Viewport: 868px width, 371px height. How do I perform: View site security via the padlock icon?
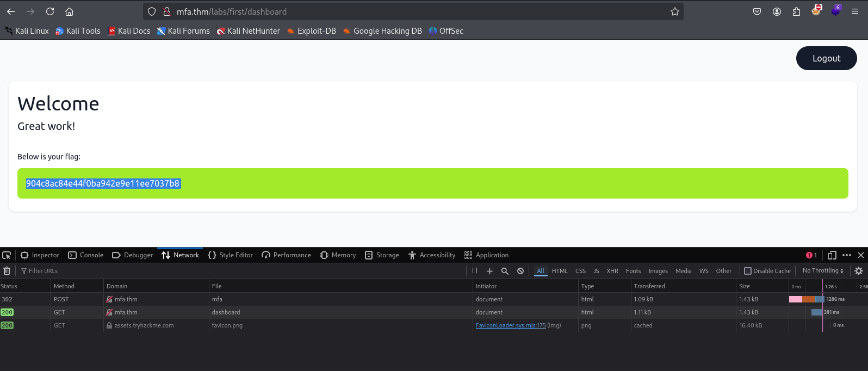click(x=168, y=11)
